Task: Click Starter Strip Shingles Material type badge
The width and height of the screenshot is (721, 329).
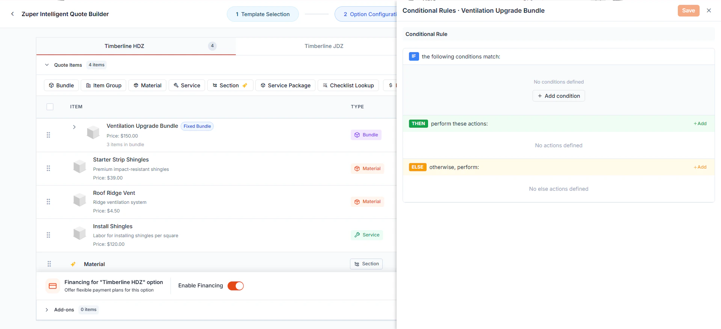Action: click(x=367, y=169)
